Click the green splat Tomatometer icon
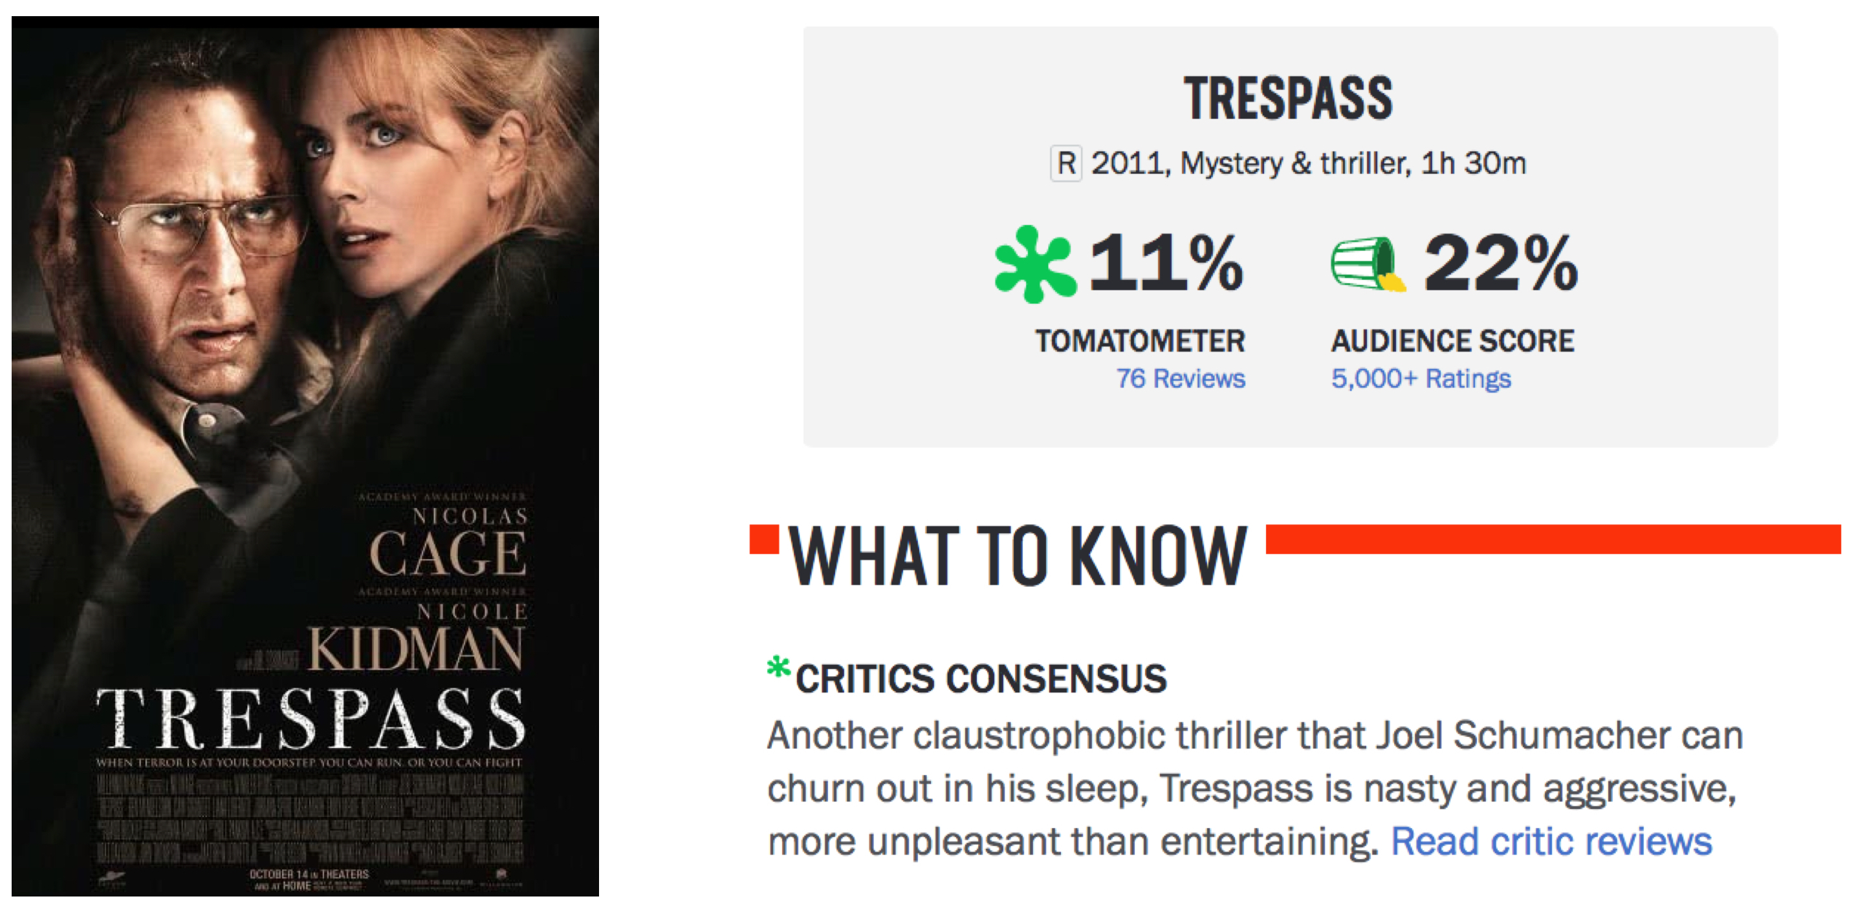 pos(1034,264)
